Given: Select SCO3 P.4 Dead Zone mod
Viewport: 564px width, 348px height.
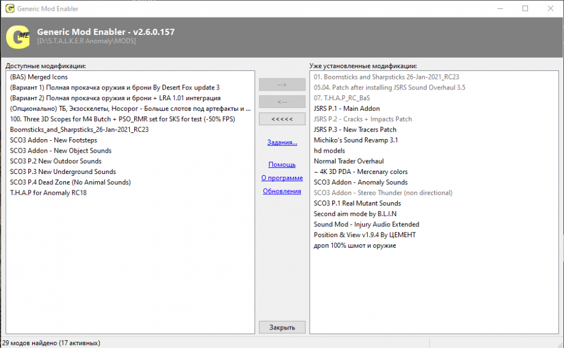Looking at the screenshot, I should pyautogui.click(x=70, y=182).
